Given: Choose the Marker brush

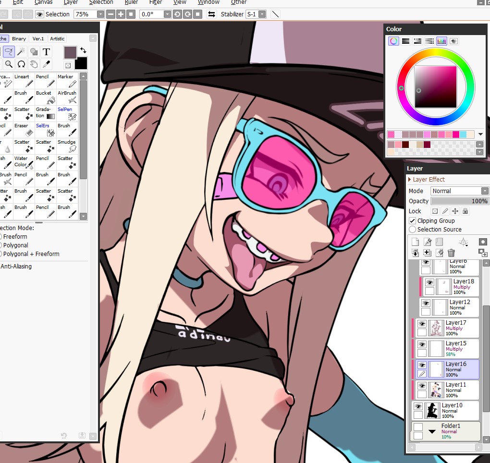Looking at the screenshot, I should pos(67,81).
